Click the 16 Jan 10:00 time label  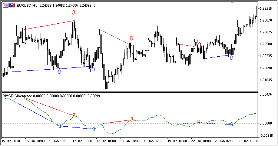pos(59,141)
